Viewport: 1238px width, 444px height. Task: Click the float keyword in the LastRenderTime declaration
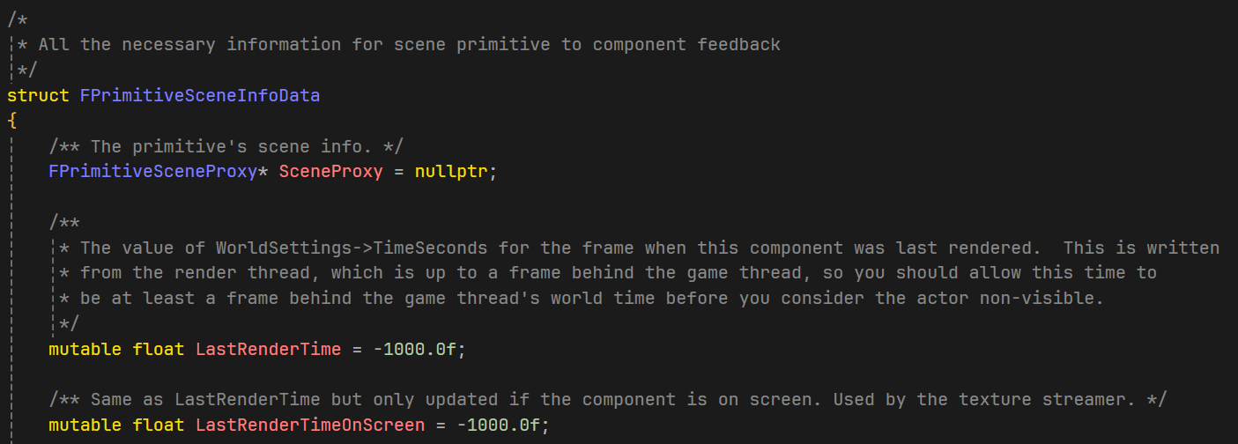pyautogui.click(x=158, y=349)
